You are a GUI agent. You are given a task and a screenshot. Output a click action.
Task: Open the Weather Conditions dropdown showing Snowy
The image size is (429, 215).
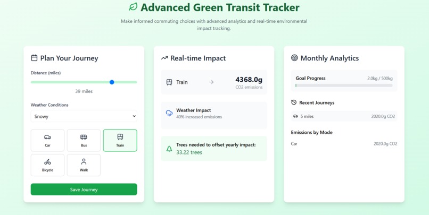[x=84, y=116]
